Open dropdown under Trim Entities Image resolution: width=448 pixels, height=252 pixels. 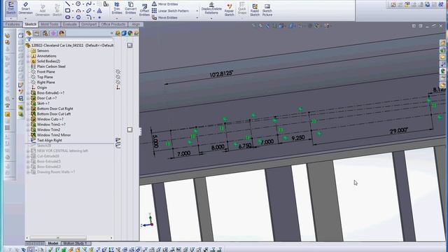tap(117, 18)
